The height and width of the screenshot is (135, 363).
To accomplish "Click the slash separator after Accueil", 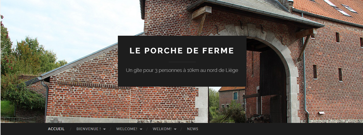I will 71,129.
